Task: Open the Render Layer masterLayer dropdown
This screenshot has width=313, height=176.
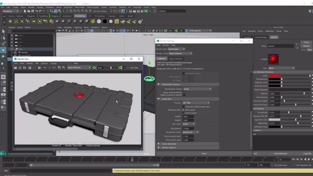Action: tap(176, 49)
